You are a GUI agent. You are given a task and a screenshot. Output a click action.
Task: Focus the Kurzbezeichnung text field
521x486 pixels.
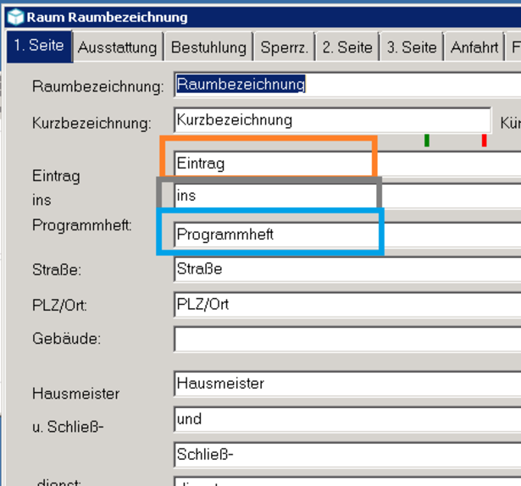coord(332,120)
